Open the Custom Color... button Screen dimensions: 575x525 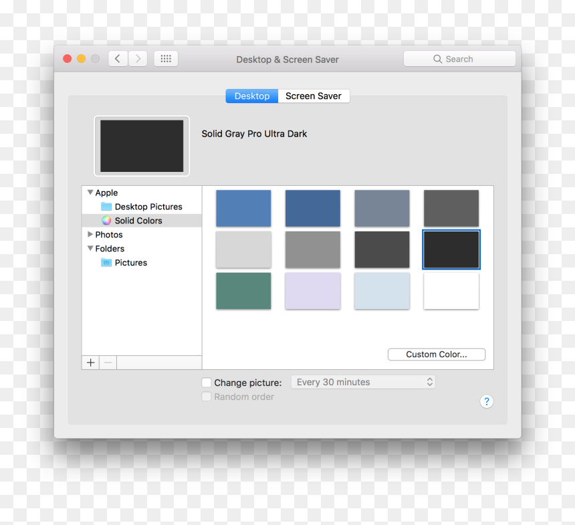point(437,354)
